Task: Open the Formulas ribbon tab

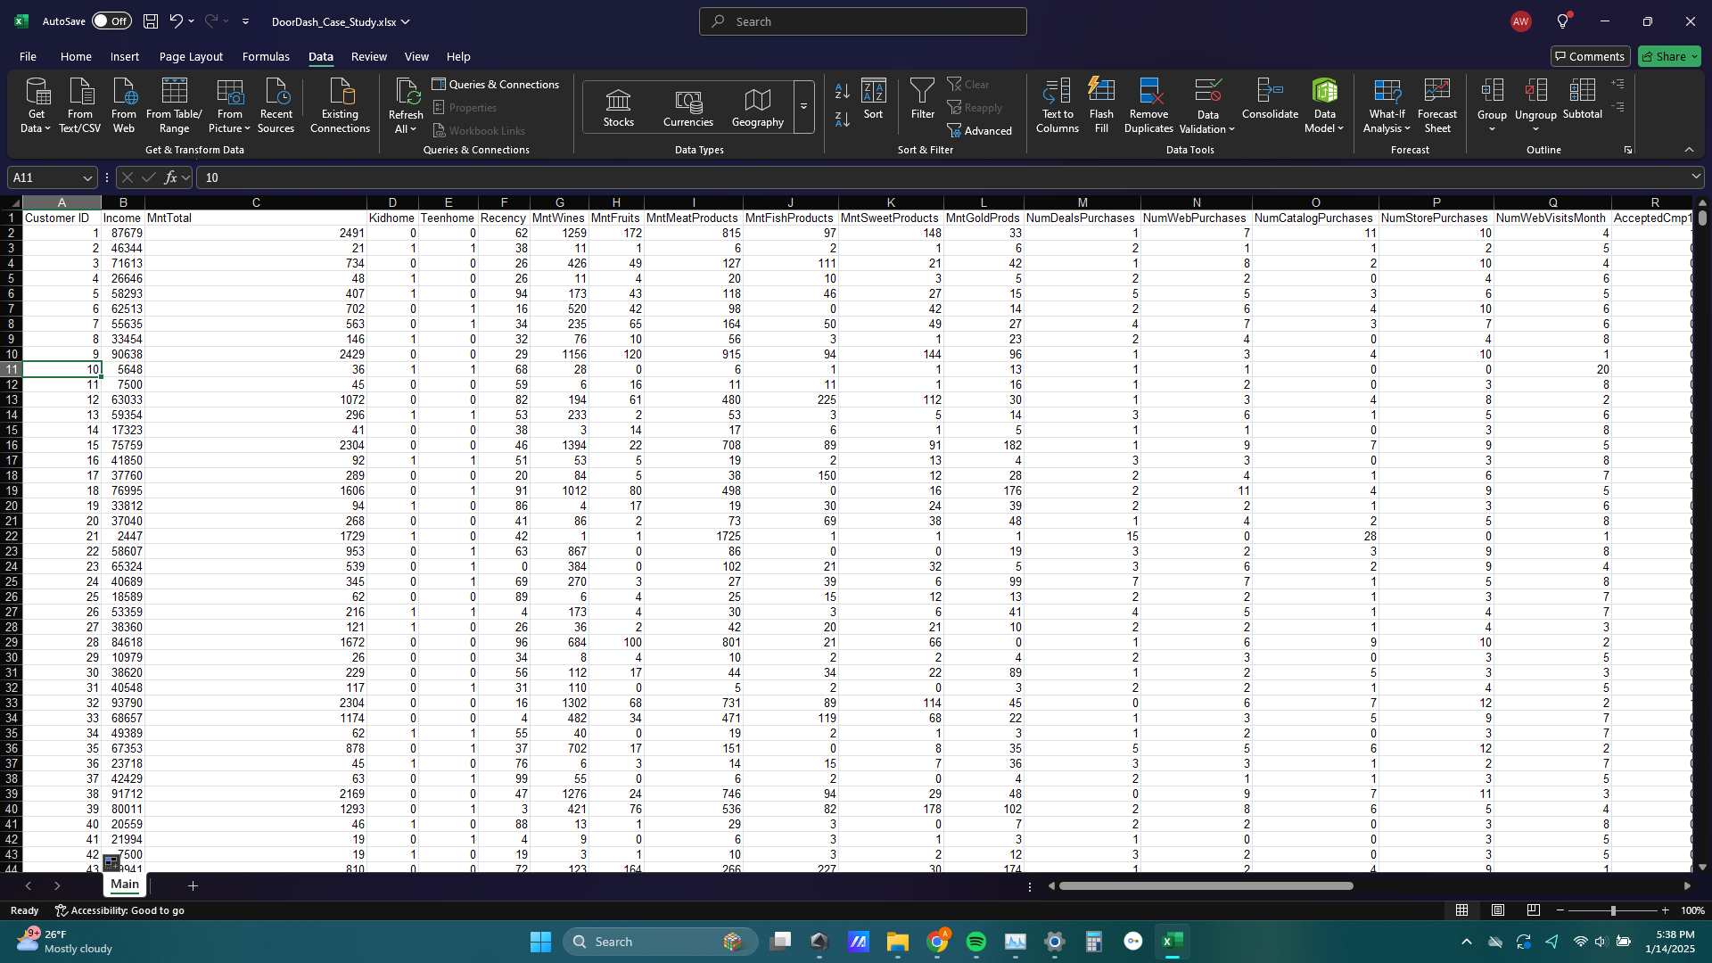Action: coord(266,56)
